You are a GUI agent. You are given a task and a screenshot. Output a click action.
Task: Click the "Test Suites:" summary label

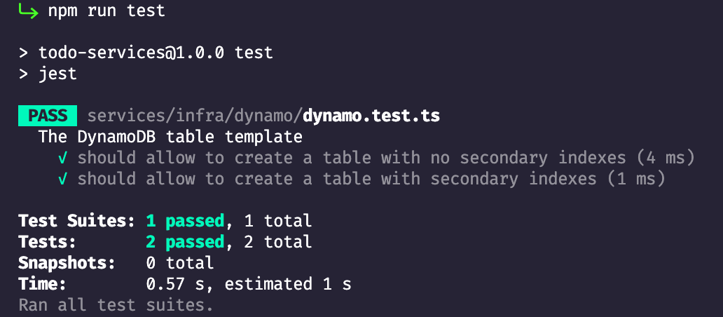coord(76,221)
